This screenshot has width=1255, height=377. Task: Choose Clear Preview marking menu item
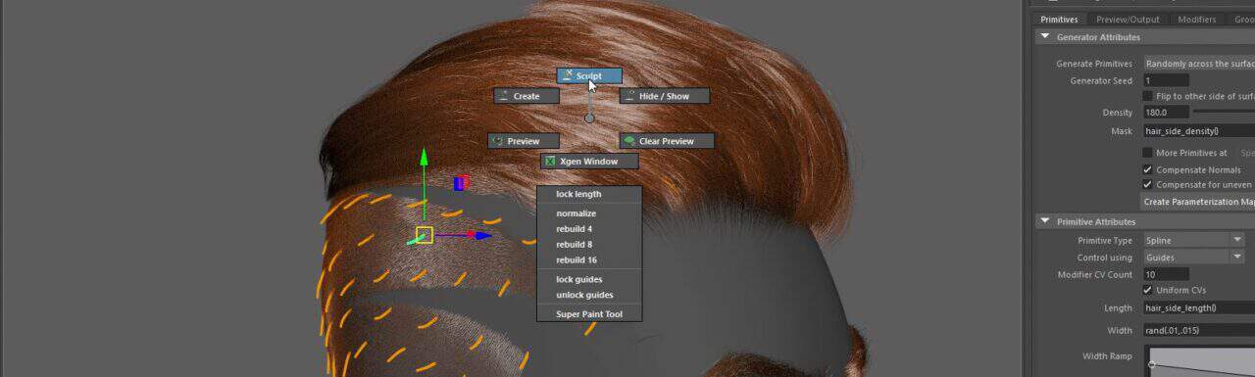(x=666, y=141)
